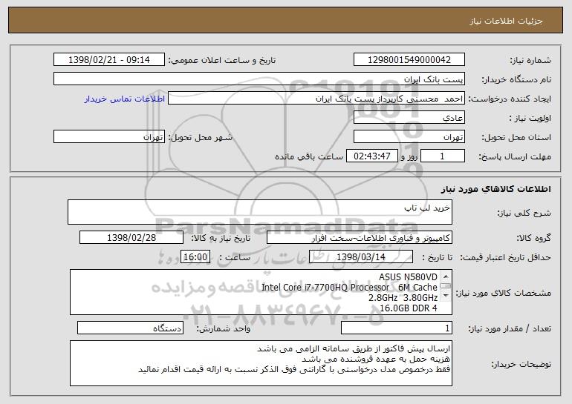Select section heading اطلاعات کالاهای مورد نیاز
The image size is (572, 404).
click(495, 189)
